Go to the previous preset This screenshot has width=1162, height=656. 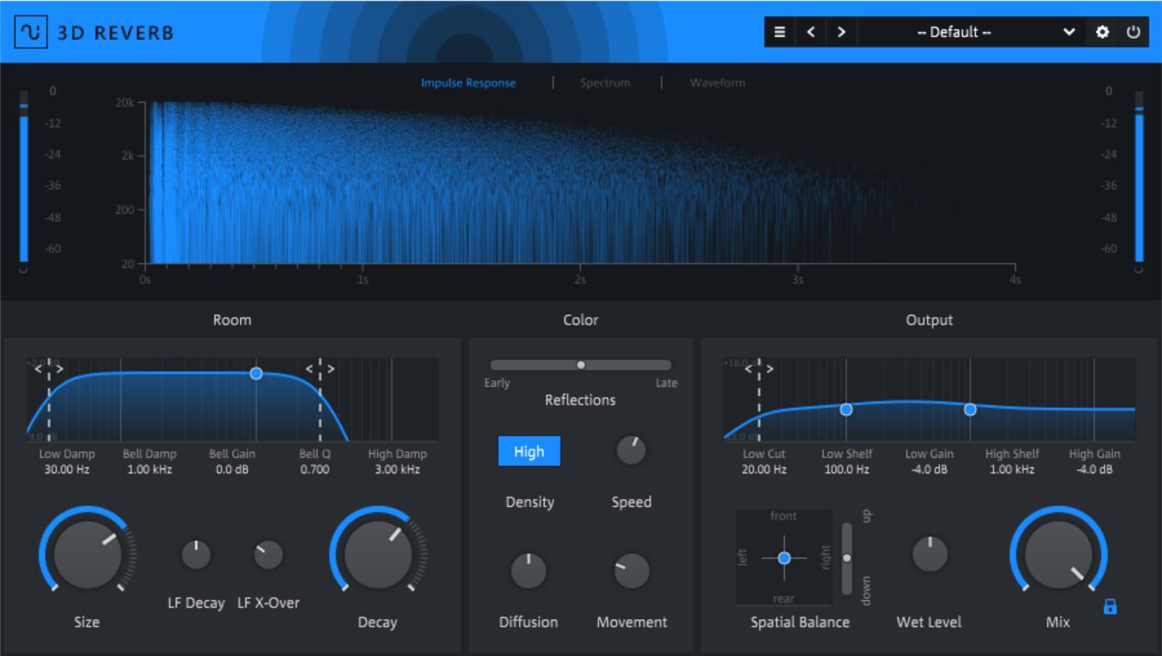811,32
